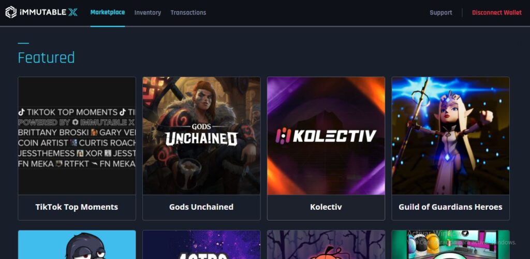Open the Marketplace tab
This screenshot has width=530, height=259.
tap(108, 12)
